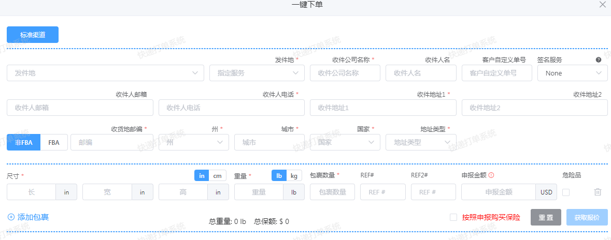Screen dimensions: 611x240
Task: Open the 地址类型 dropdown
Action: tap(421, 142)
